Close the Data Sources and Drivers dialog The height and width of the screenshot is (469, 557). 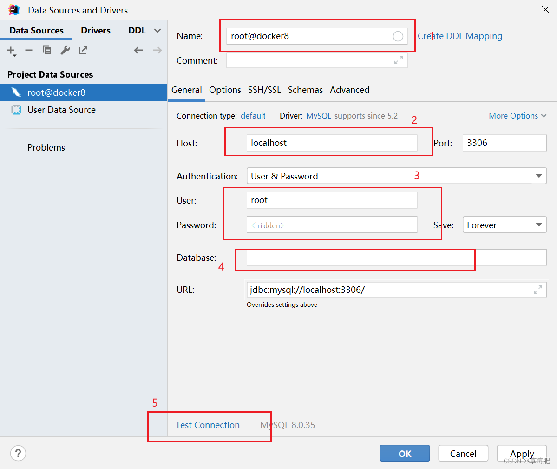(x=546, y=10)
